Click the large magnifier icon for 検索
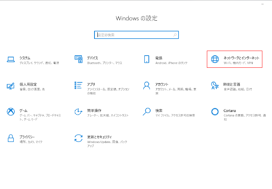 pyautogui.click(x=147, y=112)
